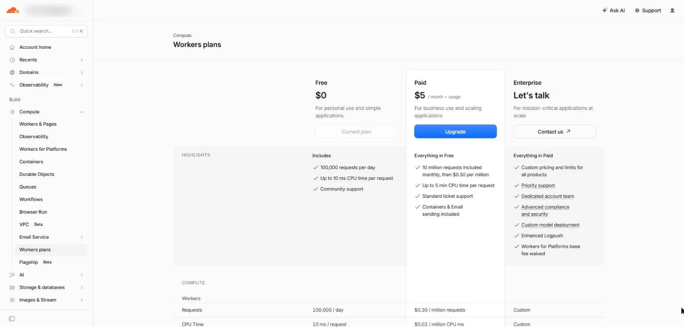Click "Let's talk" Enterprise heading
The width and height of the screenshot is (684, 327).
click(x=531, y=95)
